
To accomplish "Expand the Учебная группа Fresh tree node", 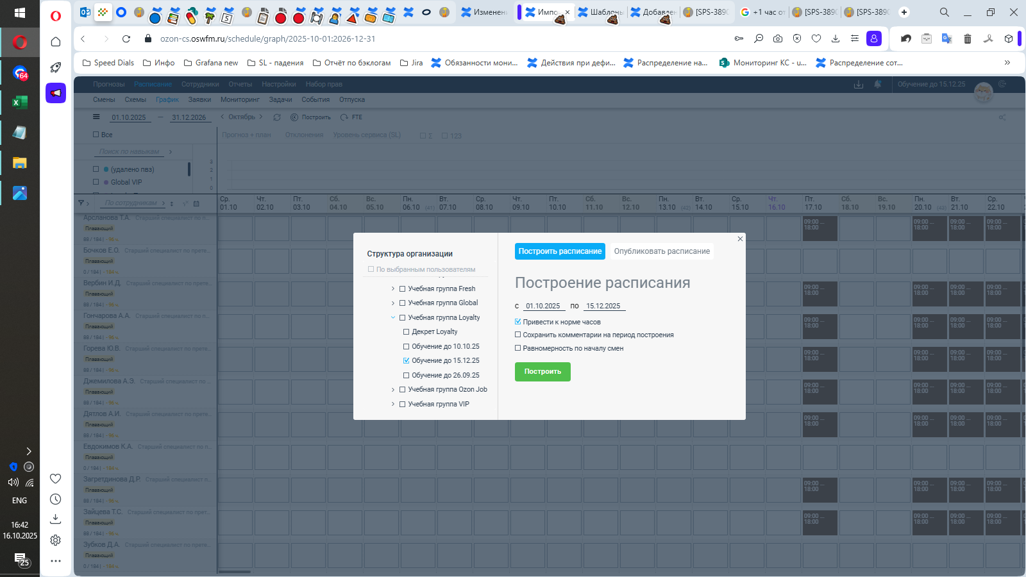I will [393, 289].
